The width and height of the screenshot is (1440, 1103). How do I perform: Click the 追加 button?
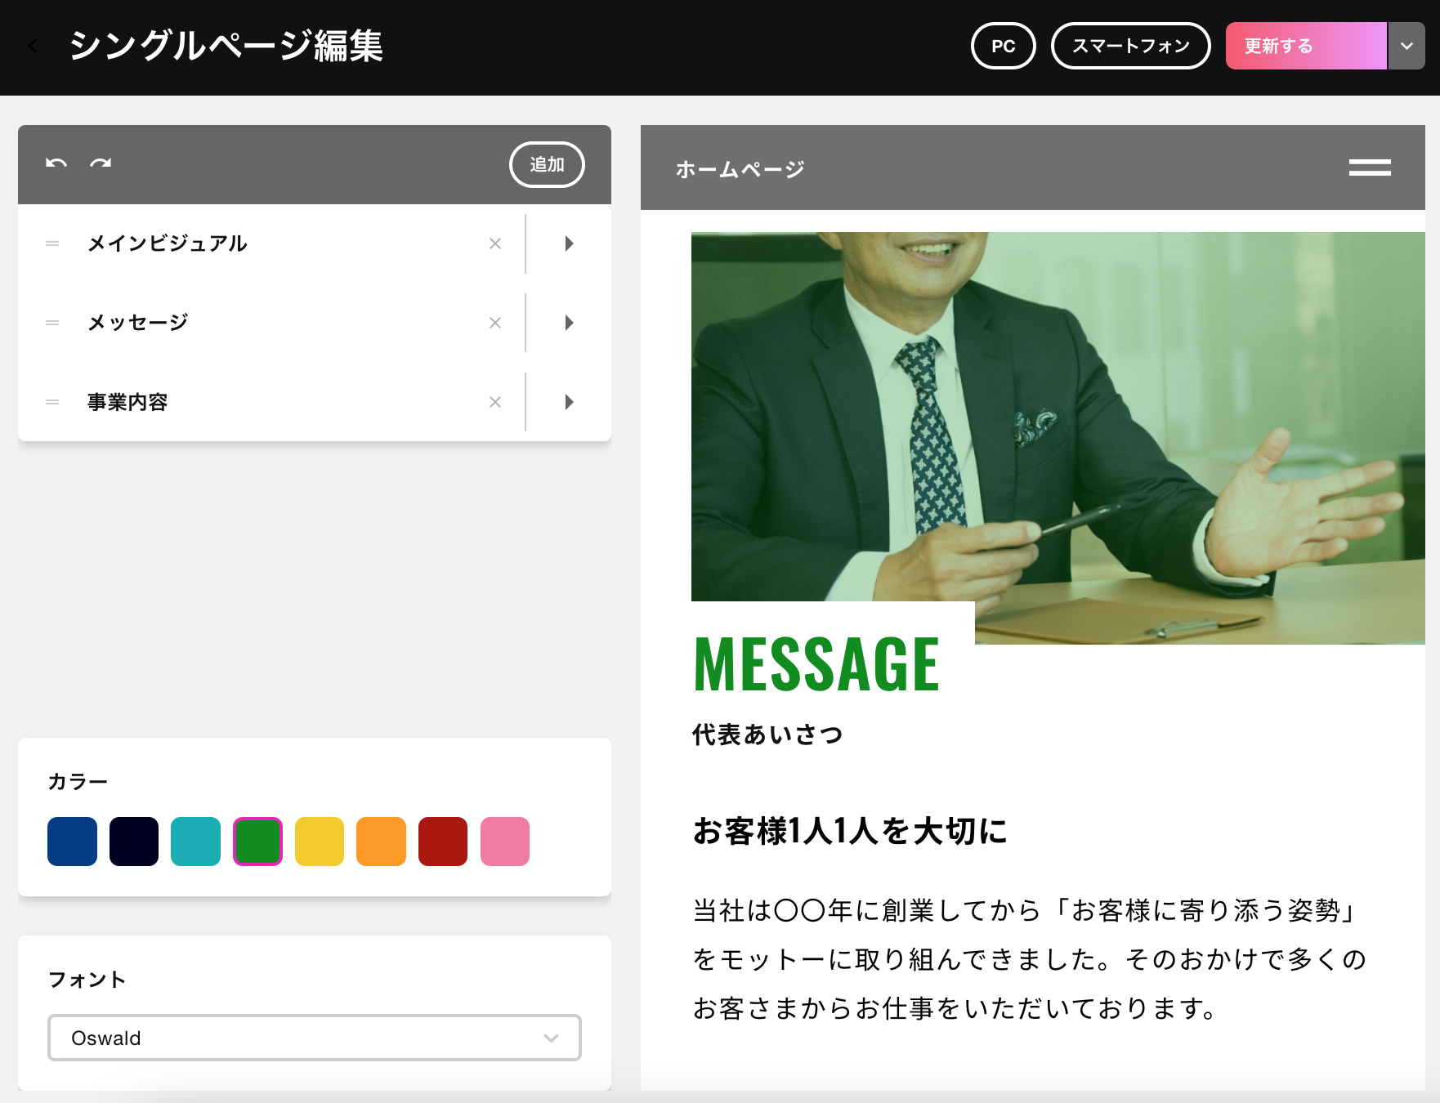547,164
